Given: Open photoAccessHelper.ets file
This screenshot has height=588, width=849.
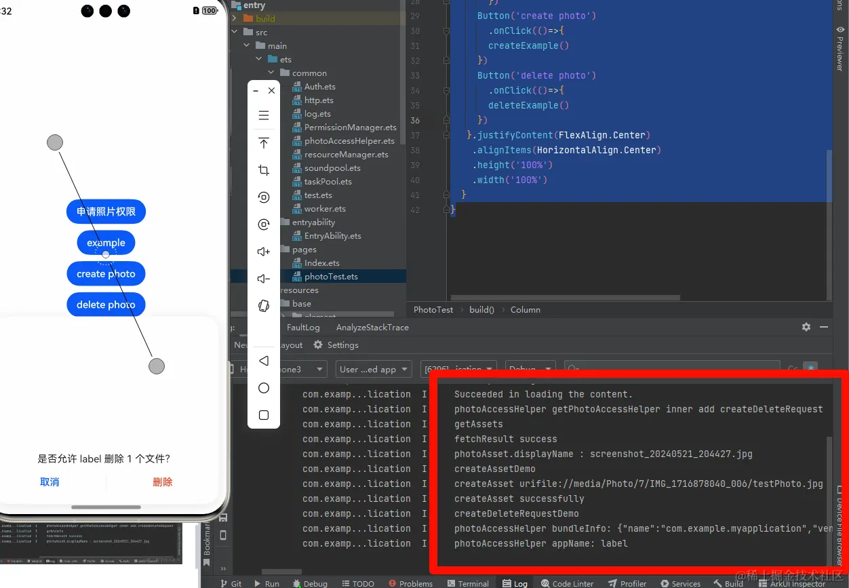Looking at the screenshot, I should pyautogui.click(x=349, y=140).
